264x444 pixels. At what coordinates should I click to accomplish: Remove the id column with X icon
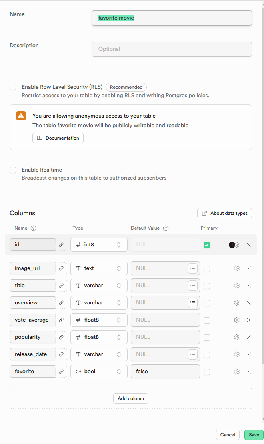pyautogui.click(x=249, y=245)
